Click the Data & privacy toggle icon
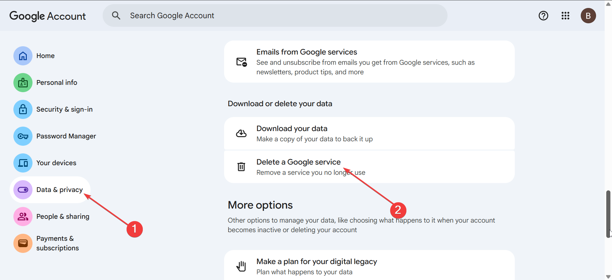This screenshot has width=612, height=280. tap(23, 190)
